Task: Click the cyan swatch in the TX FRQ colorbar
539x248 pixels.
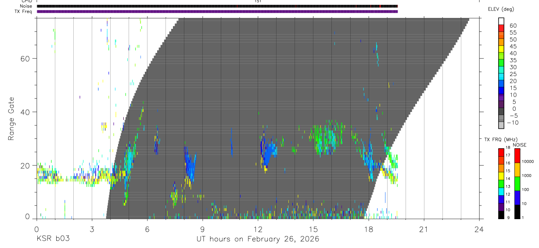Action: coord(501,191)
